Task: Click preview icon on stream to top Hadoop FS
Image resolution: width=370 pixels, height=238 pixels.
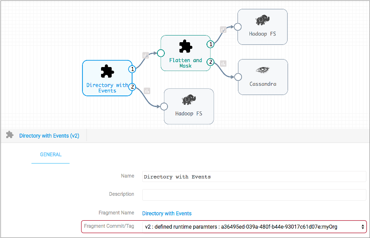Action: tap(223, 30)
